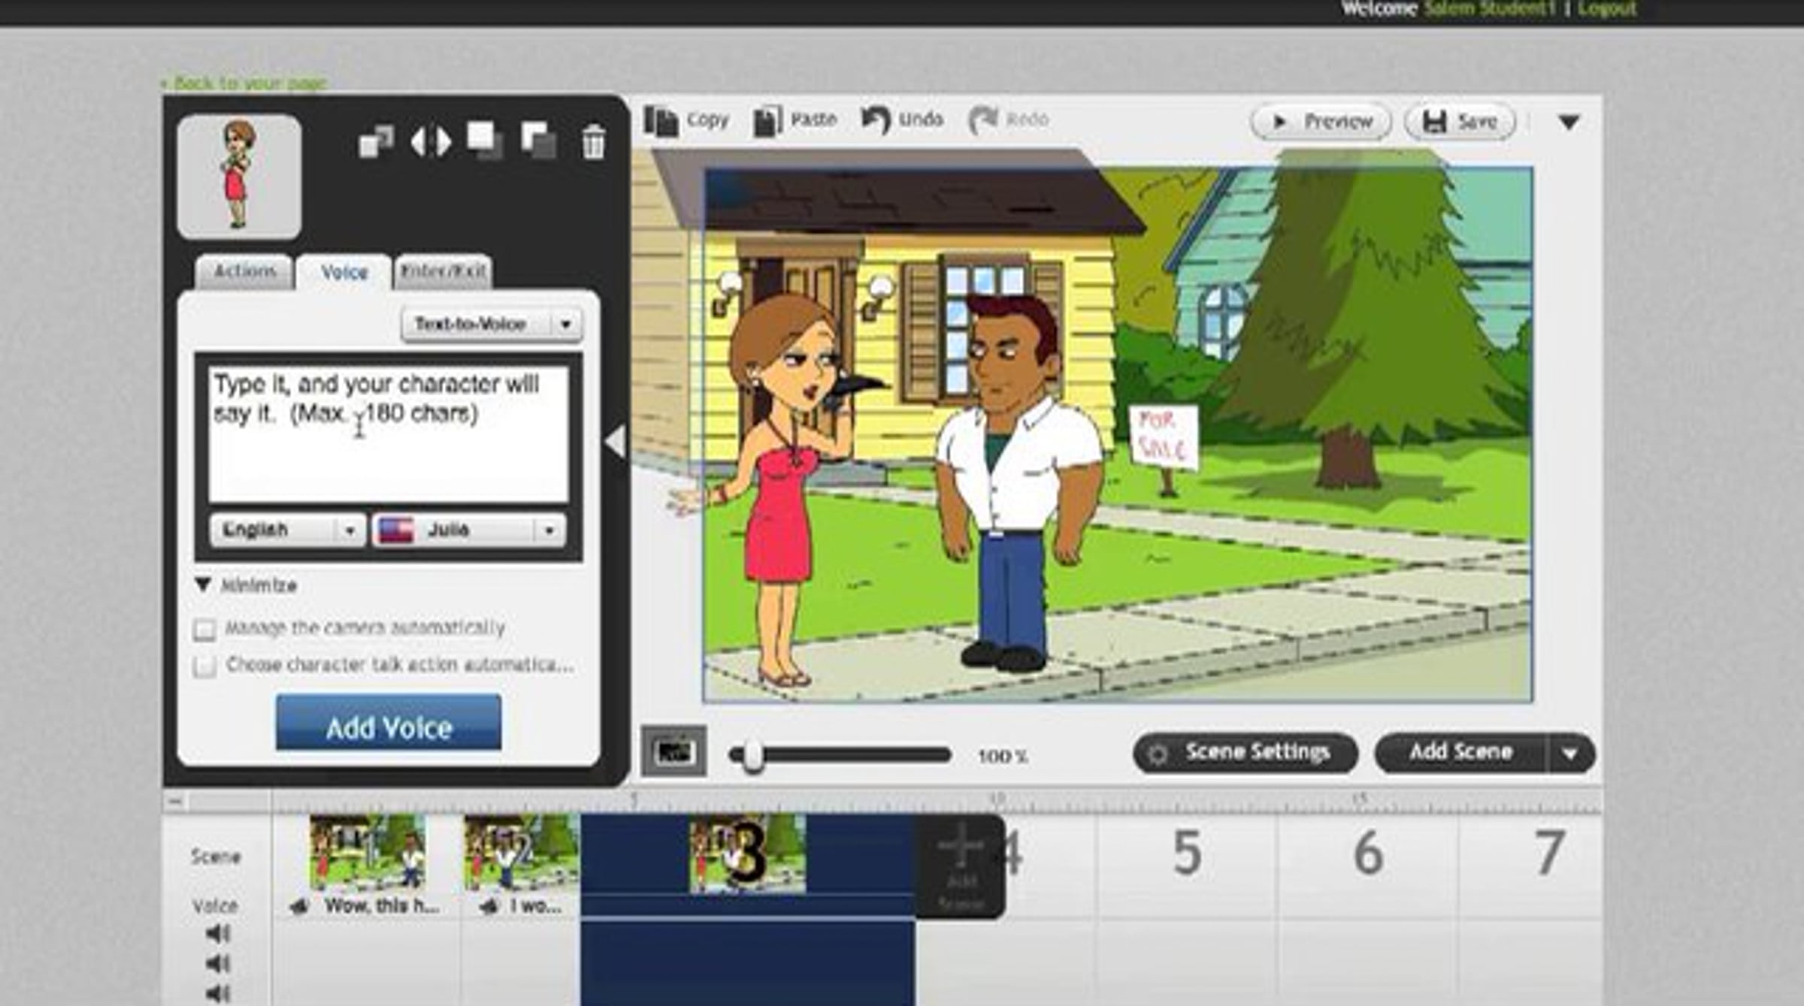Check Choose character talk action automatically
This screenshot has width=1804, height=1006.
click(204, 665)
